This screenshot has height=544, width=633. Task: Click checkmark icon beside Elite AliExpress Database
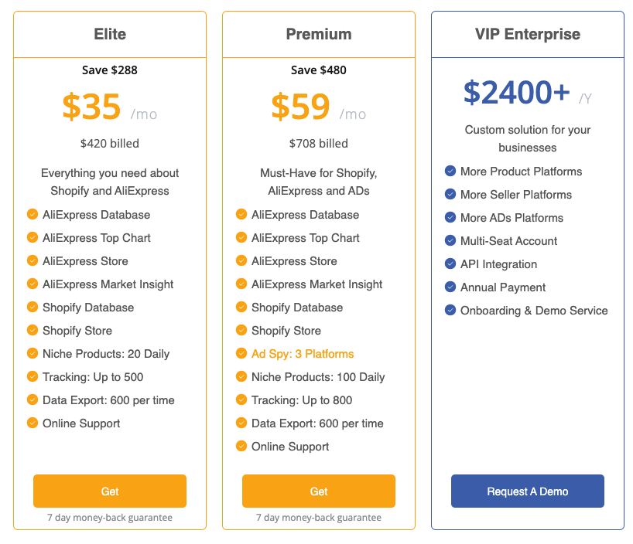[33, 215]
